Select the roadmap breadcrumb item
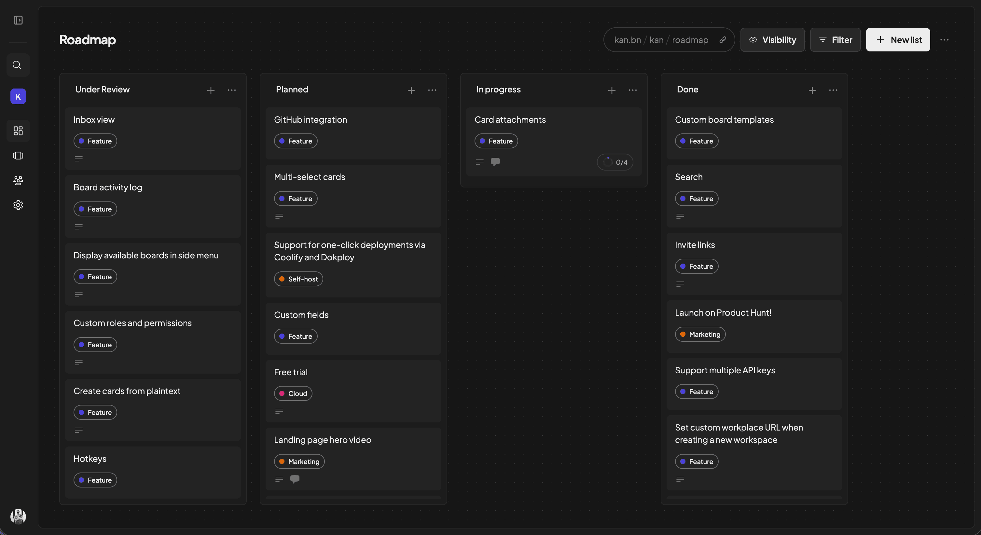This screenshot has height=535, width=981. (x=691, y=40)
